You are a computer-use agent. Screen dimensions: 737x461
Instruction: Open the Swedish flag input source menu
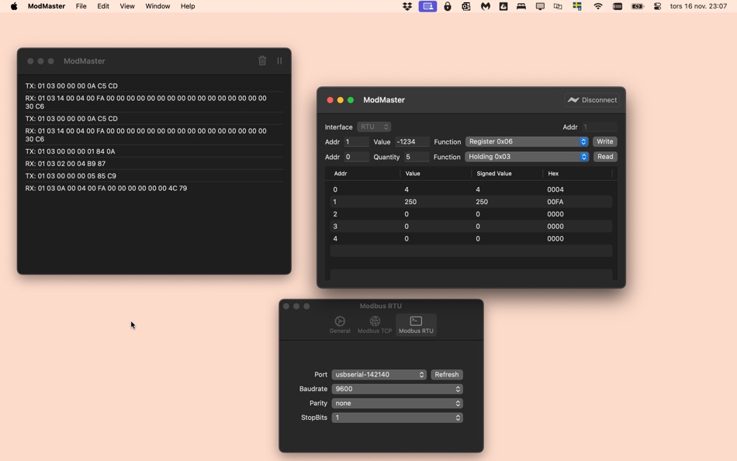[576, 6]
